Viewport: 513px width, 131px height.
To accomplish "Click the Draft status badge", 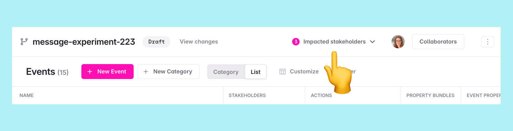I will coord(156,42).
